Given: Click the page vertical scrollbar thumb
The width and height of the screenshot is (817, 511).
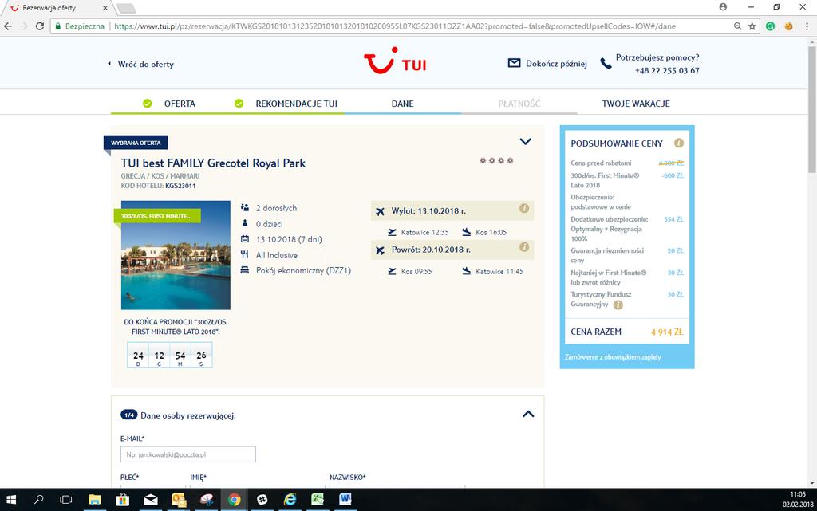Looking at the screenshot, I should pyautogui.click(x=811, y=109).
